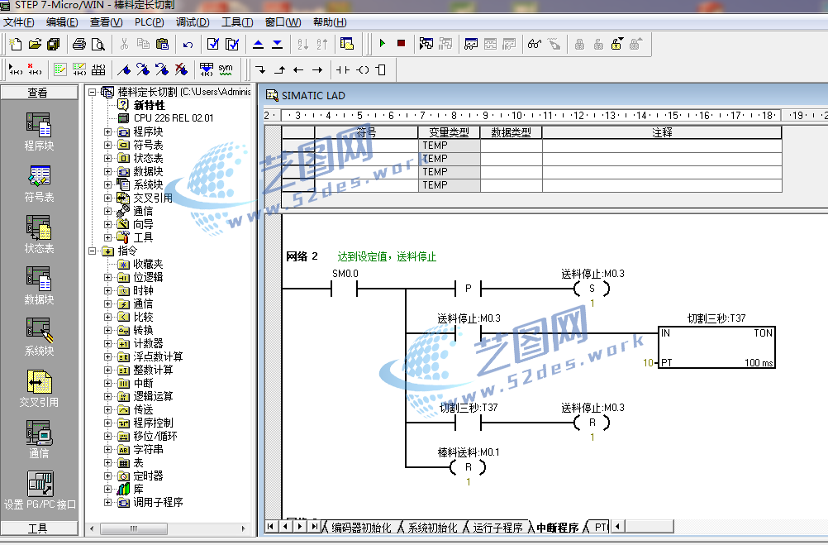Expand the 符号表 tree node
Screen dimensions: 828x545
click(107, 145)
